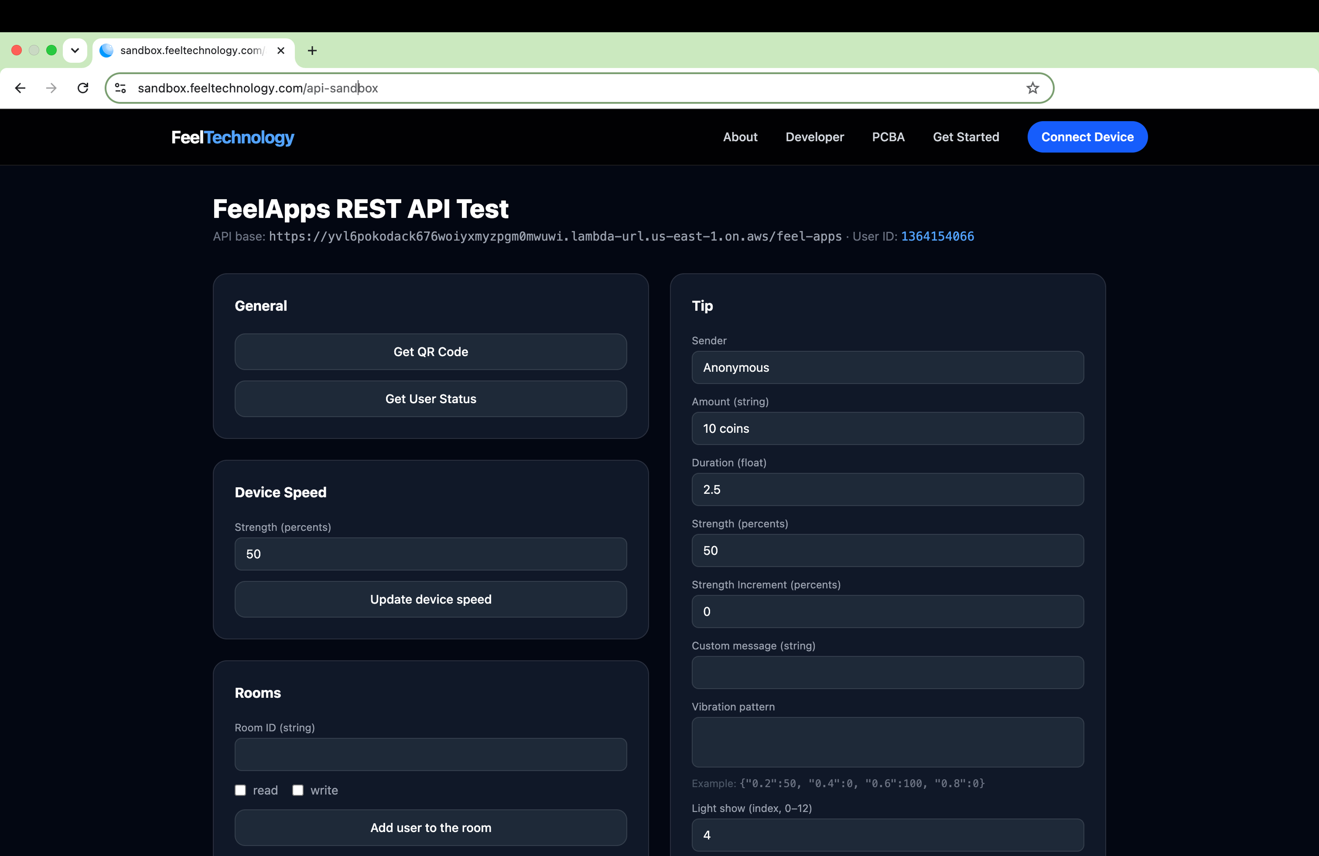Close the sandbox.feeltechnology.com tab
1319x856 pixels.
tap(281, 51)
